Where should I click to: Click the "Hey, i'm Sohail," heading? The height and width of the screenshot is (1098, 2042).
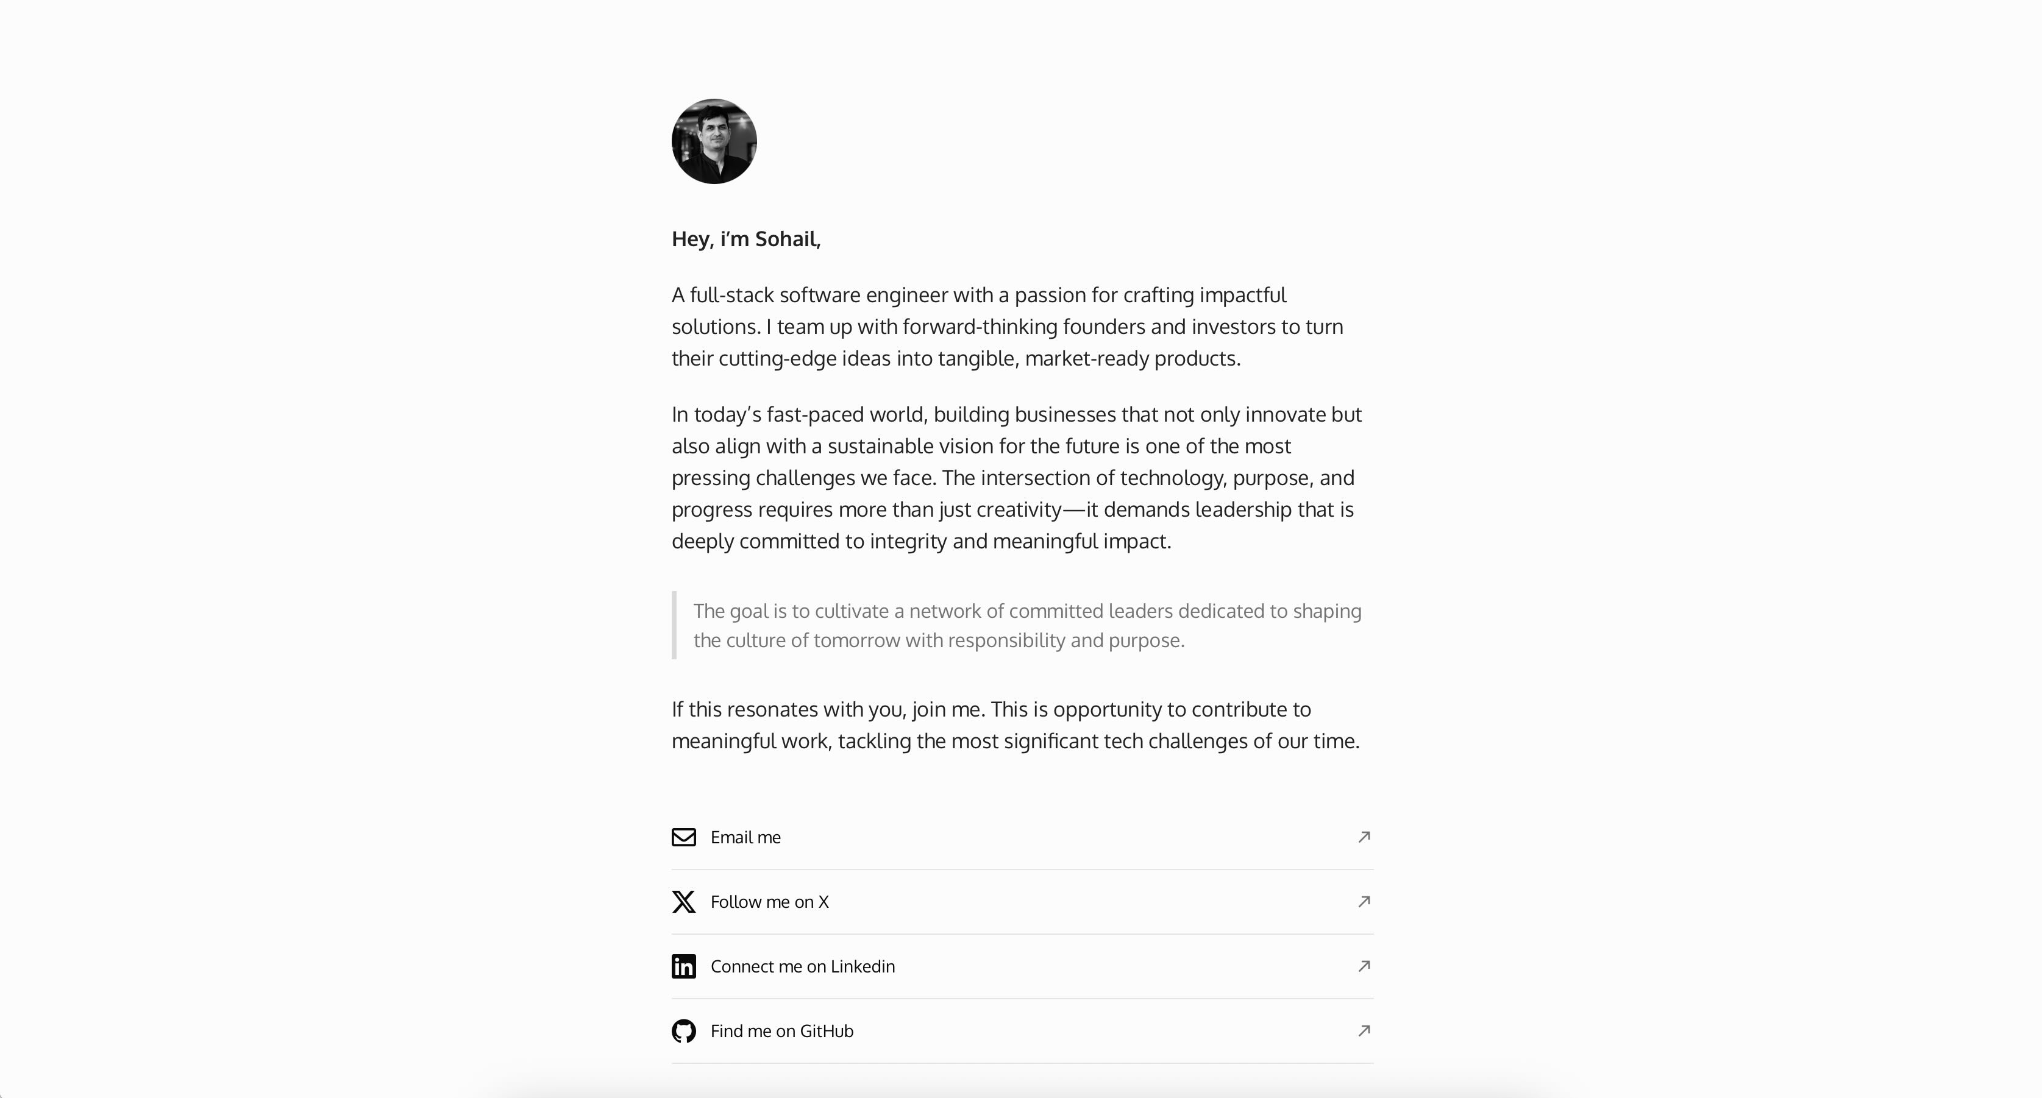(x=746, y=239)
